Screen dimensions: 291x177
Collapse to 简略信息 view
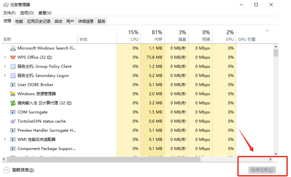(x=20, y=170)
